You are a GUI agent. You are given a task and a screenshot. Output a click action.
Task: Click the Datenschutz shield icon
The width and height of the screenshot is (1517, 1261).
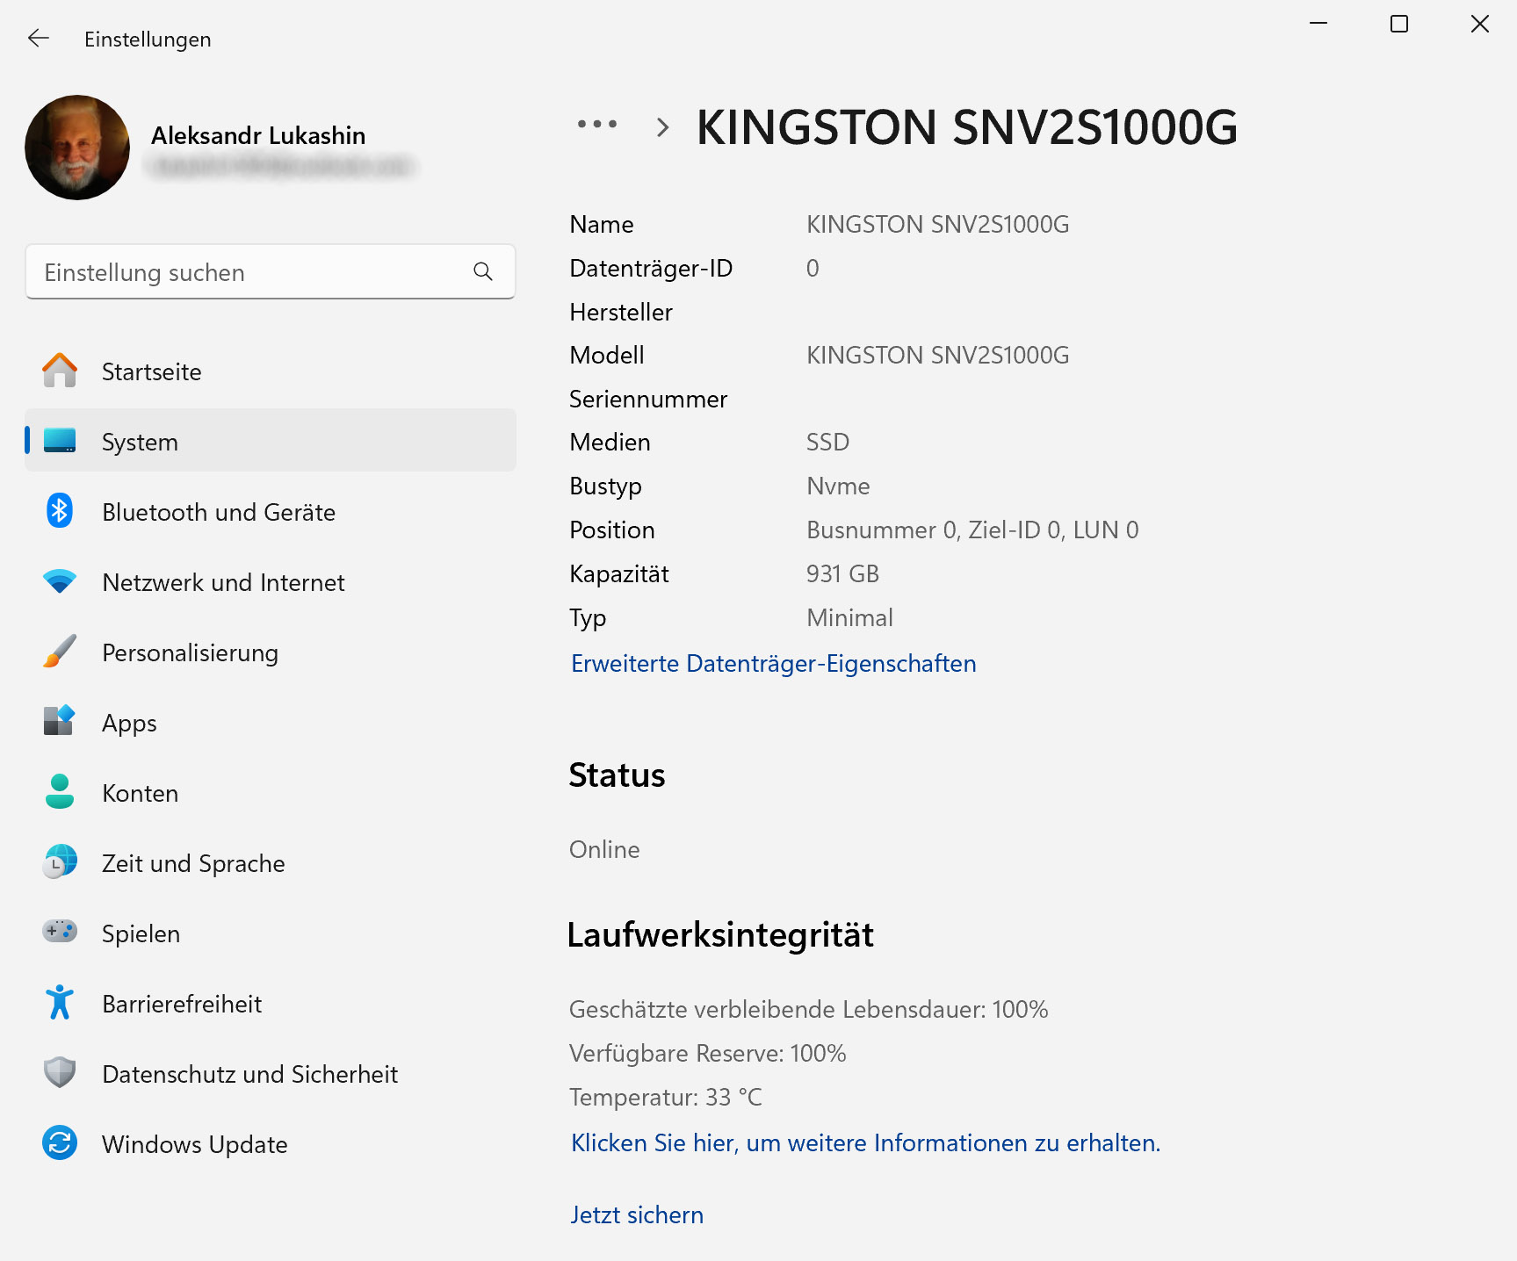click(x=60, y=1072)
